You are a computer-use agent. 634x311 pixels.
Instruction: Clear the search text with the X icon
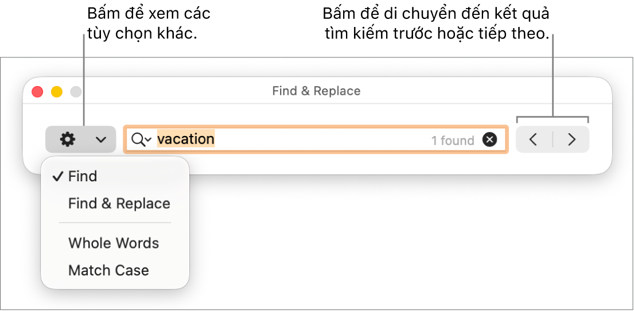point(489,139)
